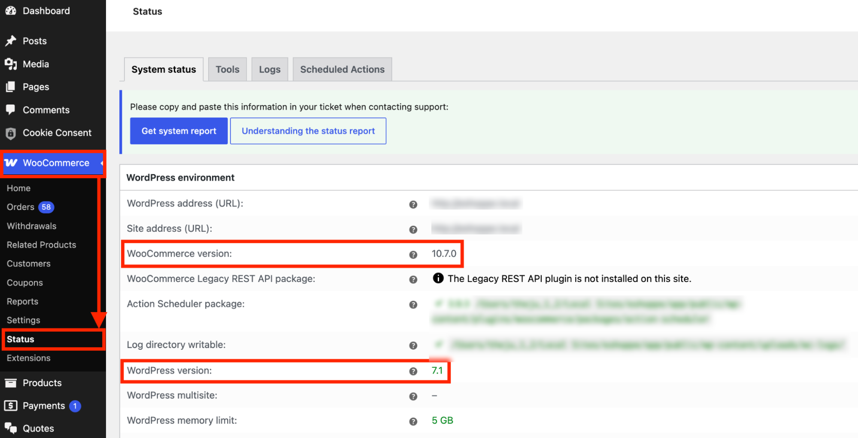Click info icon before Legacy REST API message
This screenshot has height=438, width=858.
[x=438, y=278]
